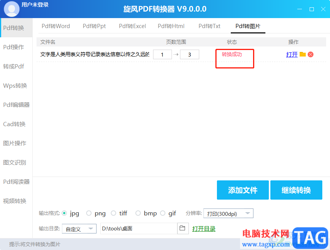The height and width of the screenshot is (250, 330).
Task: Open the 图文识别 sidebar section
Action: (16, 162)
